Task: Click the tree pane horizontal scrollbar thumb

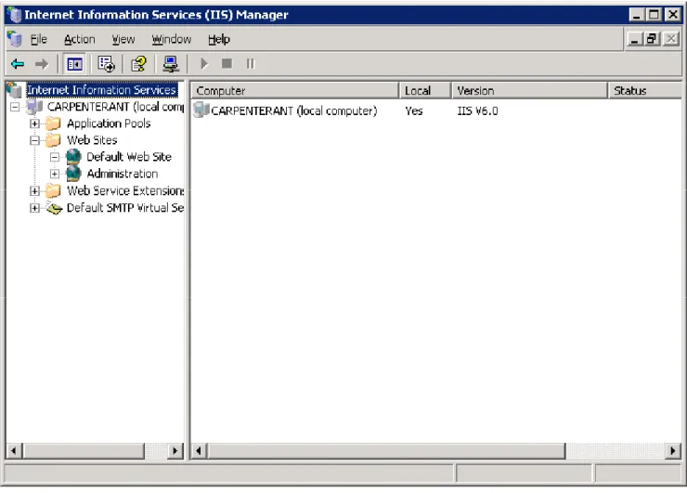Action: (84, 450)
